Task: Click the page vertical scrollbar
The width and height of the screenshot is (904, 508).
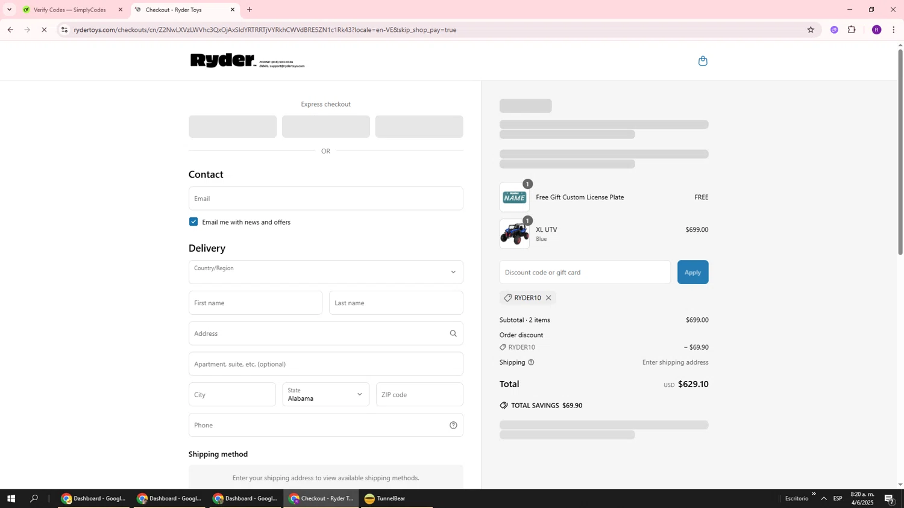Action: 900,152
